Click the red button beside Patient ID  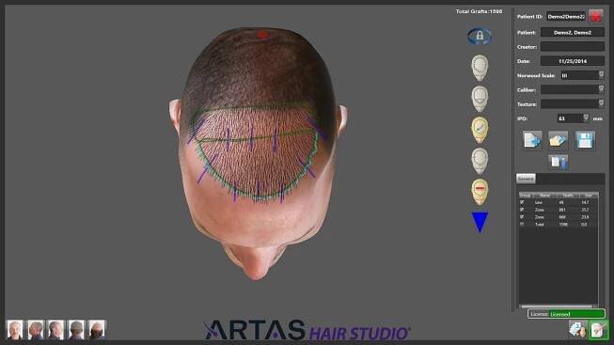595,16
